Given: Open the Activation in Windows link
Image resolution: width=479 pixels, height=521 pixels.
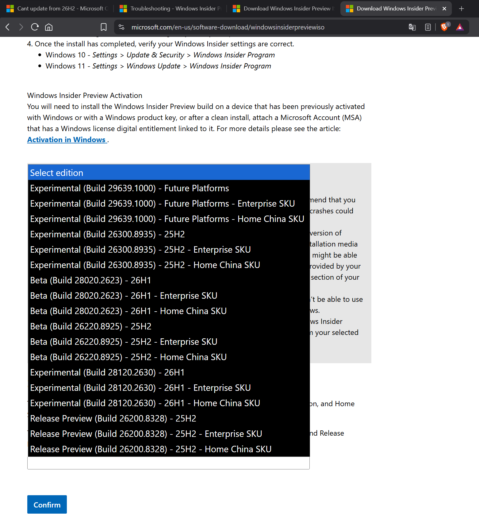Looking at the screenshot, I should (67, 140).
